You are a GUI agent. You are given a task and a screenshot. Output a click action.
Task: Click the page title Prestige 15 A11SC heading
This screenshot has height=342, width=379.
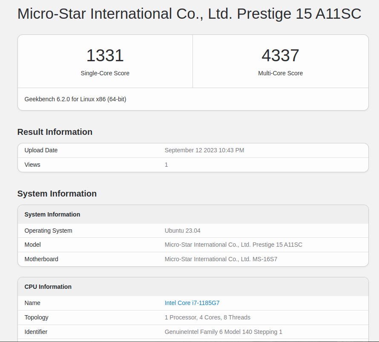coord(189,14)
